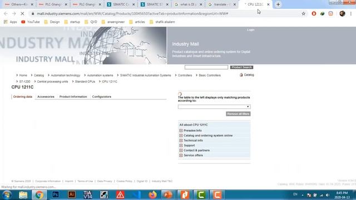Open Cookie Policy footer link

point(124,181)
